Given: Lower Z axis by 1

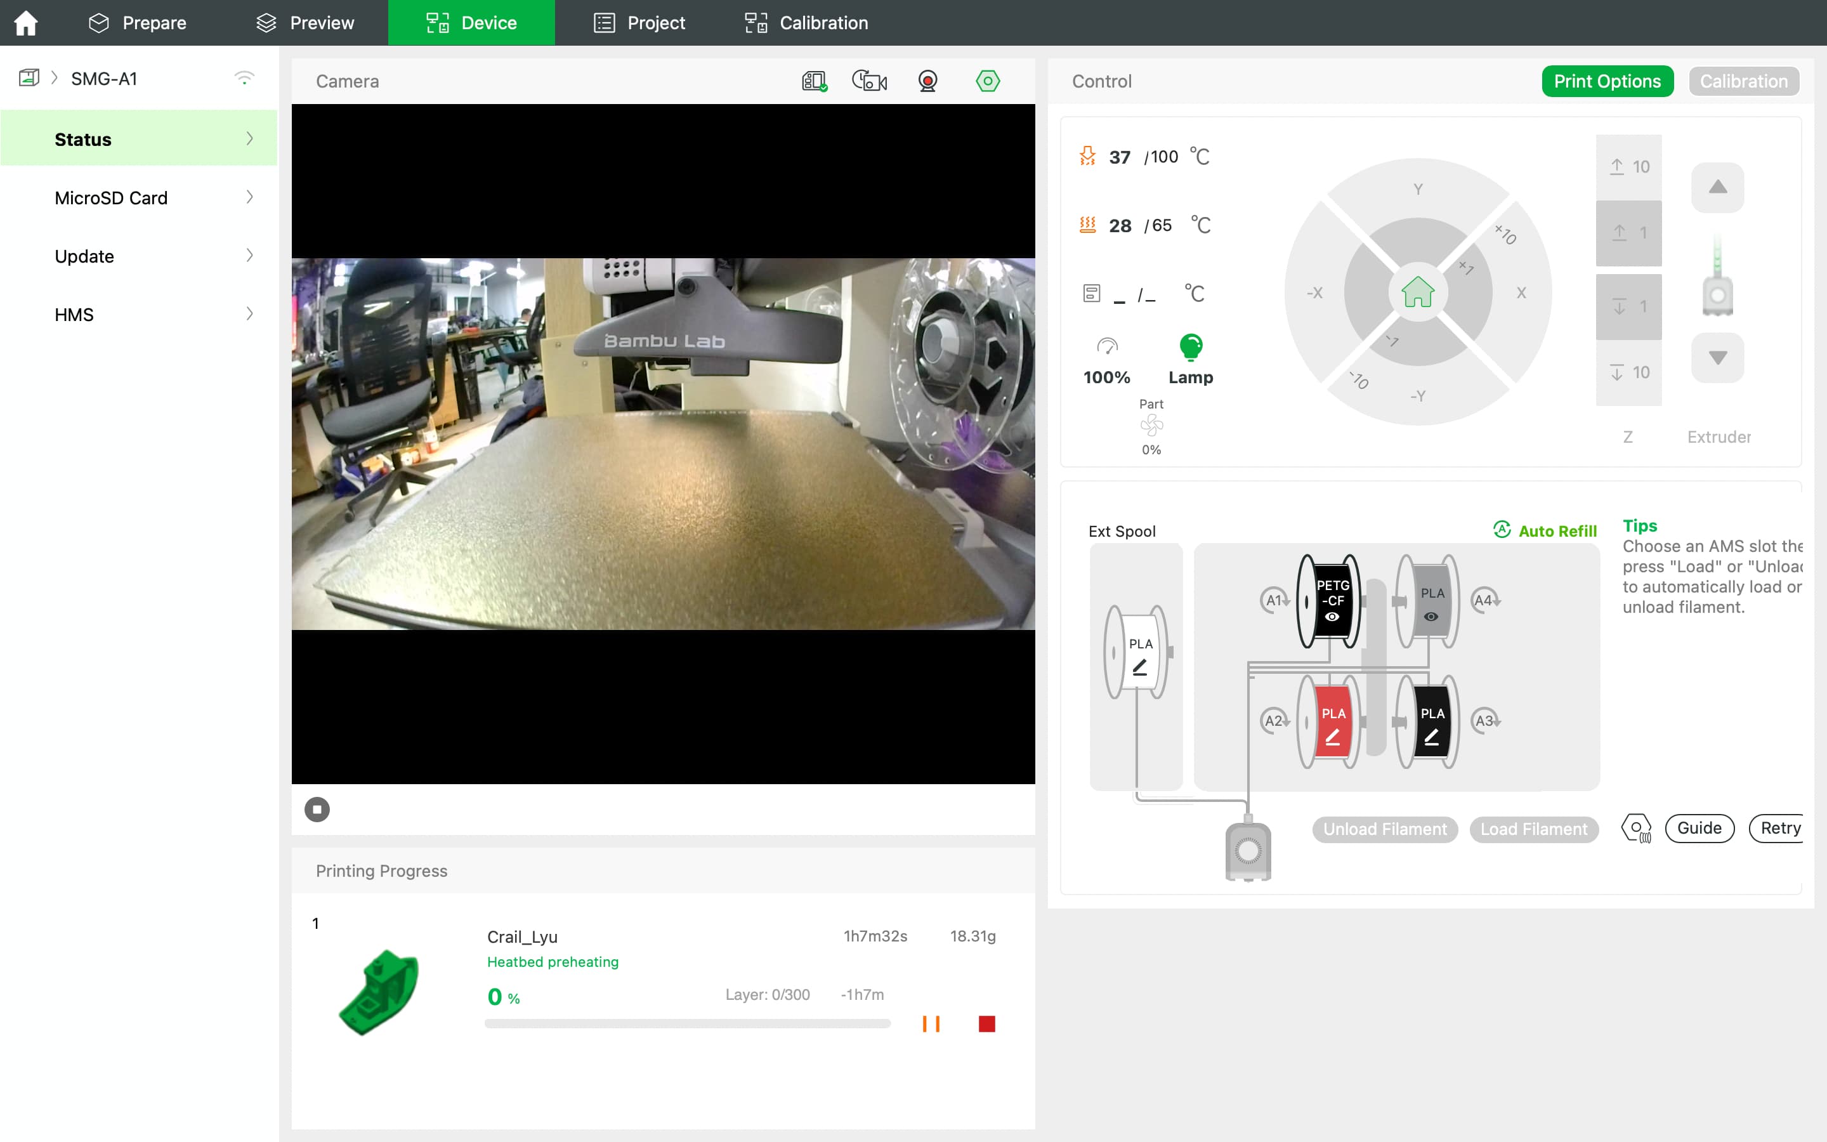Looking at the screenshot, I should tap(1628, 306).
